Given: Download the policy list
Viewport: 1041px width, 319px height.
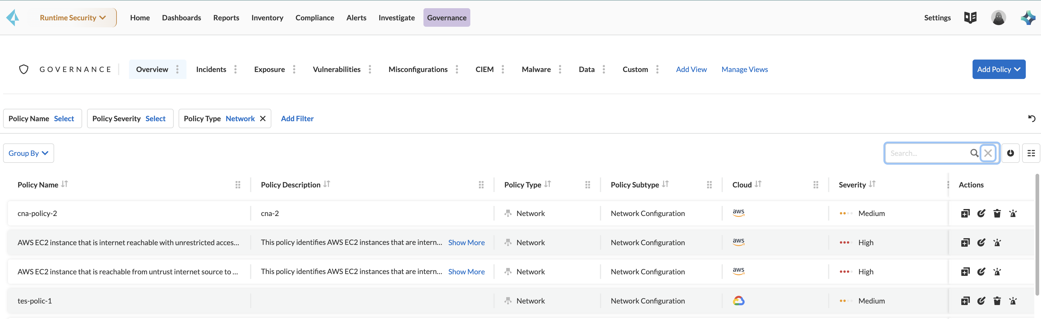Looking at the screenshot, I should [1010, 153].
